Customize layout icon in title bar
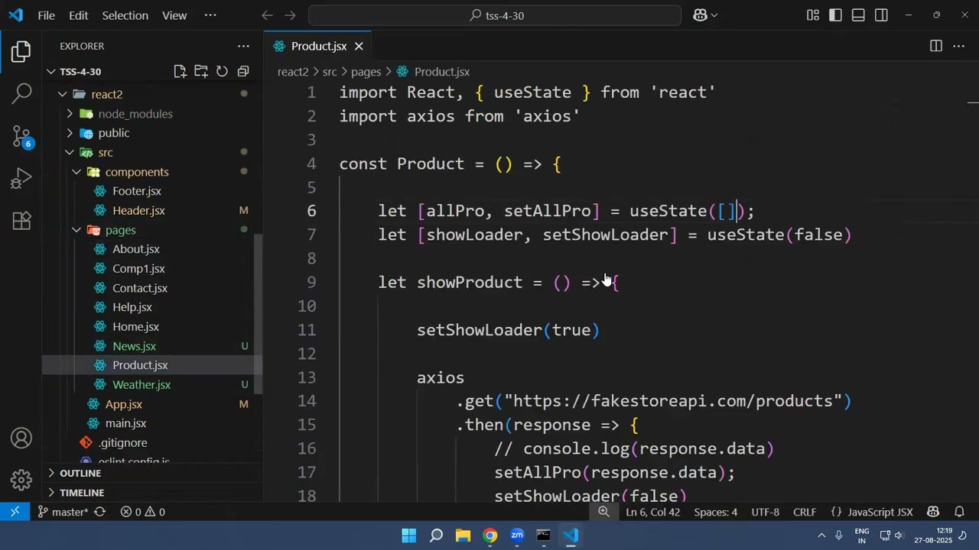 813,15
